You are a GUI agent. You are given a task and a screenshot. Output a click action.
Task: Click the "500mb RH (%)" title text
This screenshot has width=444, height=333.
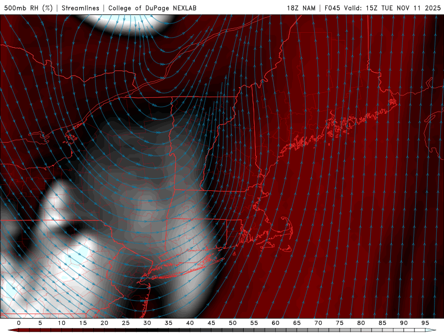point(28,8)
